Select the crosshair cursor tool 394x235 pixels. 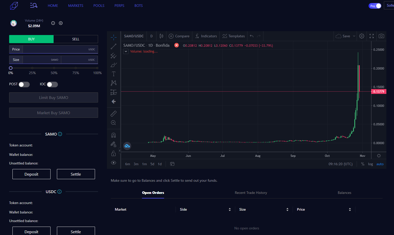pos(114,38)
